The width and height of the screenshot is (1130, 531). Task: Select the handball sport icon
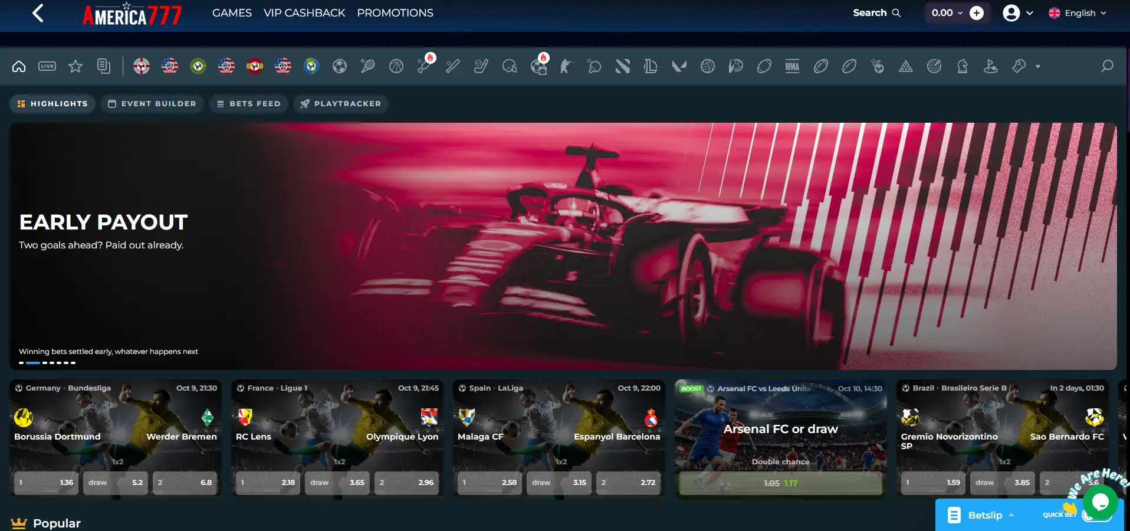(x=736, y=66)
